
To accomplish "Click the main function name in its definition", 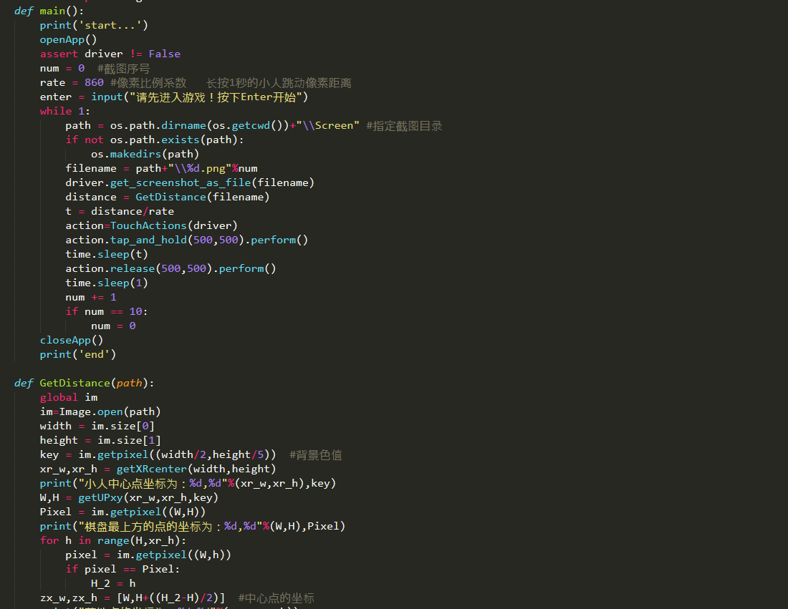I will pyautogui.click(x=53, y=11).
